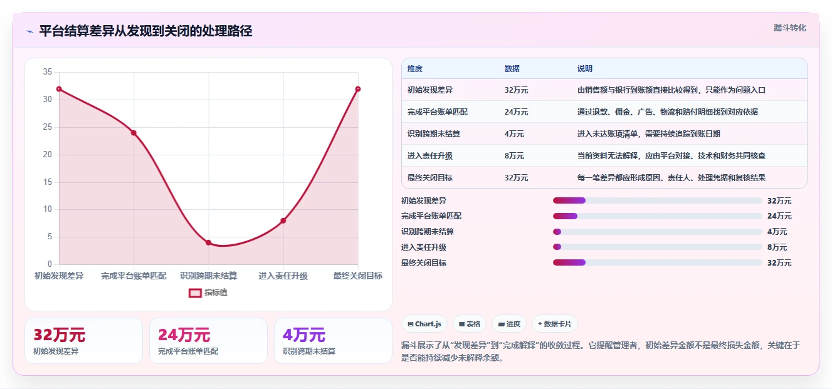Click the chart point at 最终关闭目标
The height and width of the screenshot is (389, 832).
pos(358,89)
